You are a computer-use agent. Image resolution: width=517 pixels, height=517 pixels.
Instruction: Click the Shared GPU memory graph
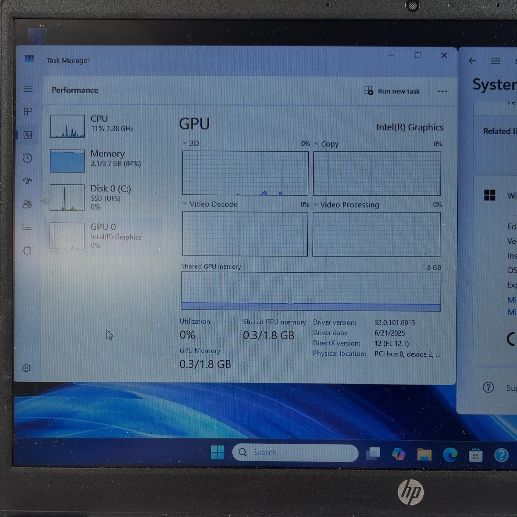pyautogui.click(x=311, y=292)
